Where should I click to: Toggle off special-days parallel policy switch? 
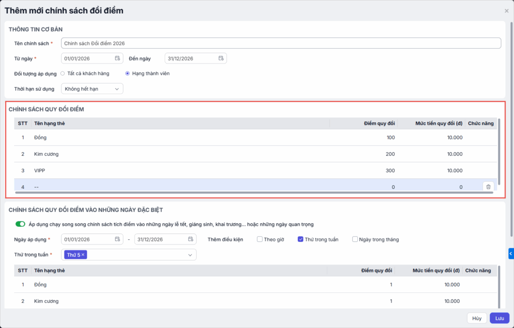(21, 224)
